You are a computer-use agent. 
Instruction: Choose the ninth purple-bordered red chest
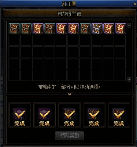[x=109, y=29]
